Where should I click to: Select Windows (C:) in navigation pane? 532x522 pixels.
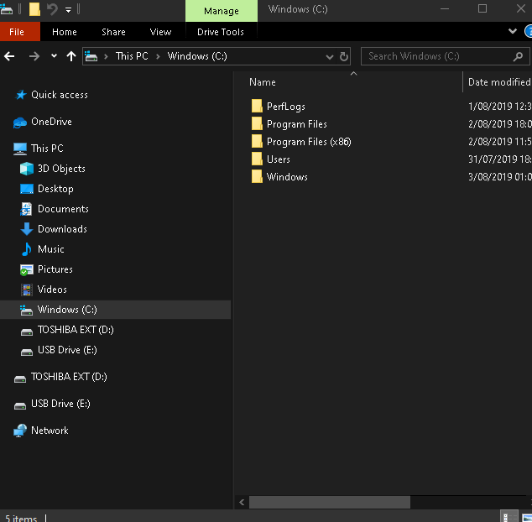(x=115, y=310)
